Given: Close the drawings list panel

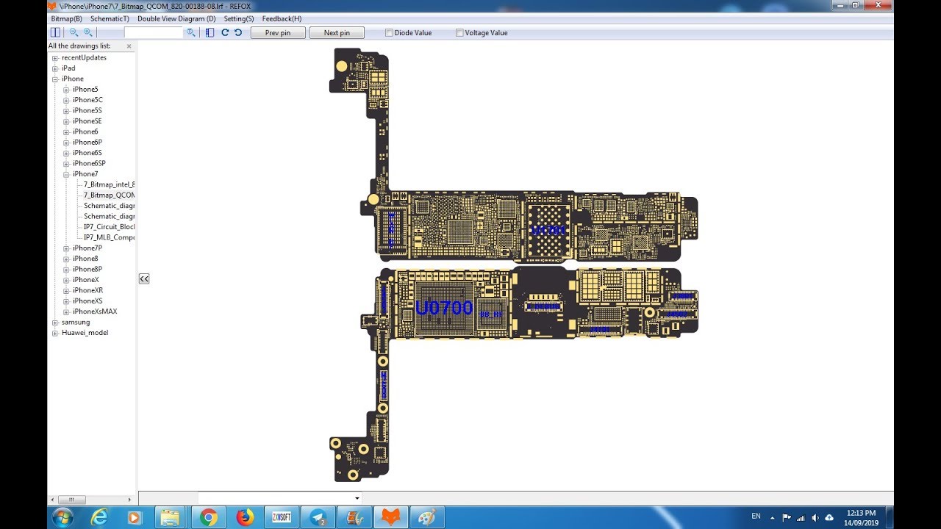Looking at the screenshot, I should (129, 46).
